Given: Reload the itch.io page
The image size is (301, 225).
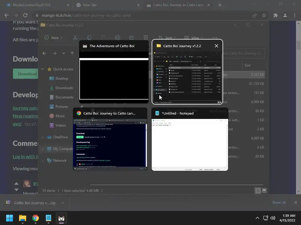Looking at the screenshot, I should (25, 15).
